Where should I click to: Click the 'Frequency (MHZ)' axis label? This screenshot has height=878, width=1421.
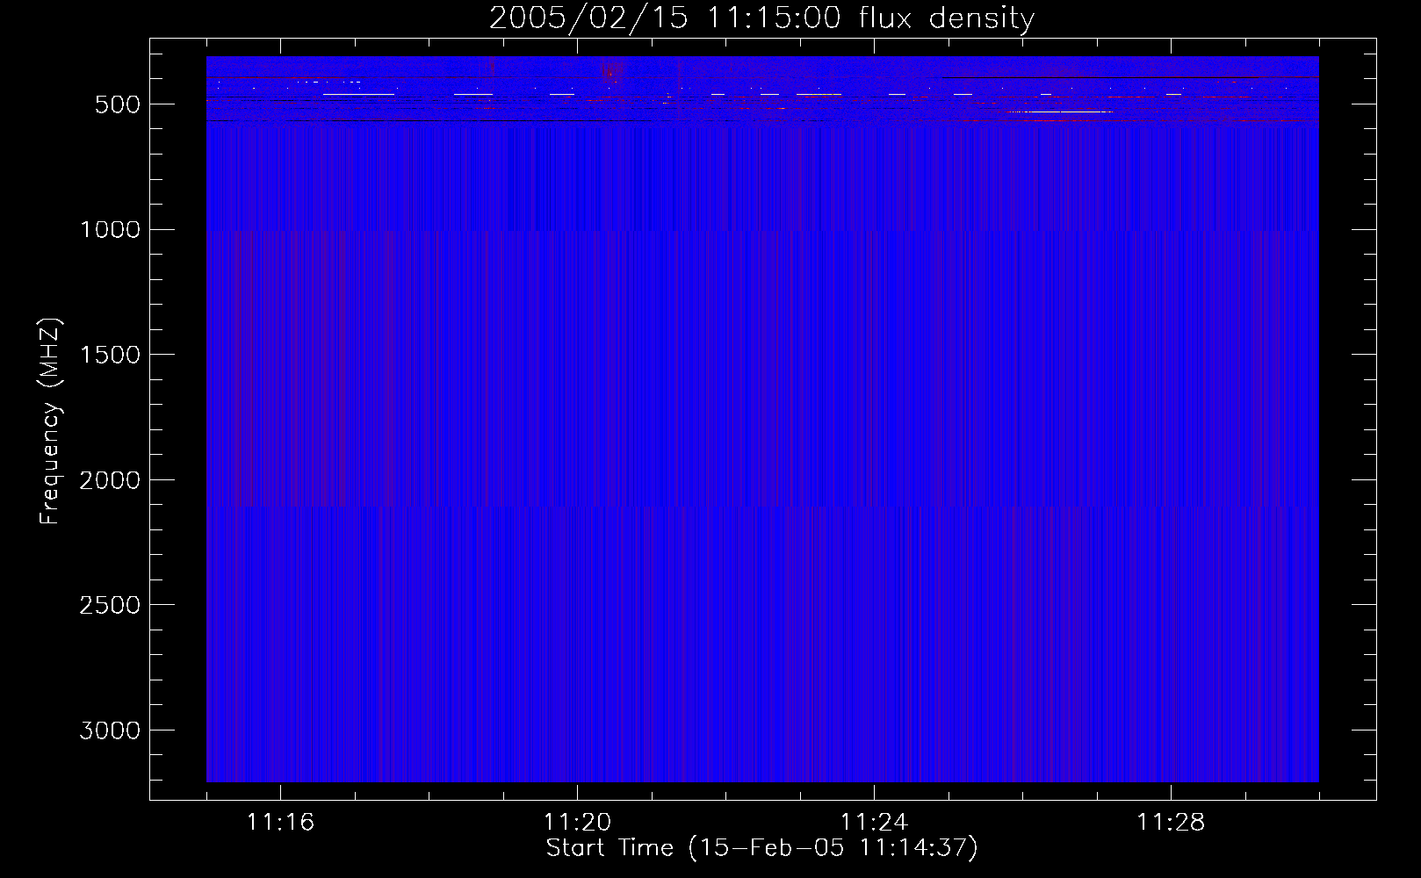point(51,421)
